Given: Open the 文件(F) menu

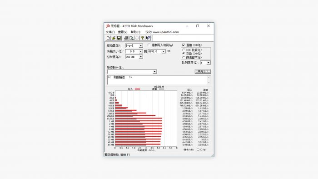Looking at the screenshot, I should [x=110, y=32].
